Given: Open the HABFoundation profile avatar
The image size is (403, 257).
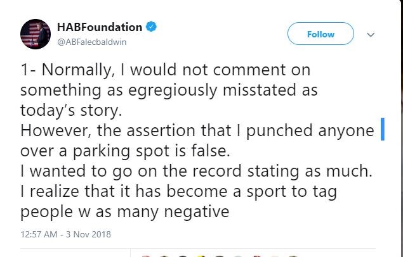Looking at the screenshot, I should coord(36,34).
